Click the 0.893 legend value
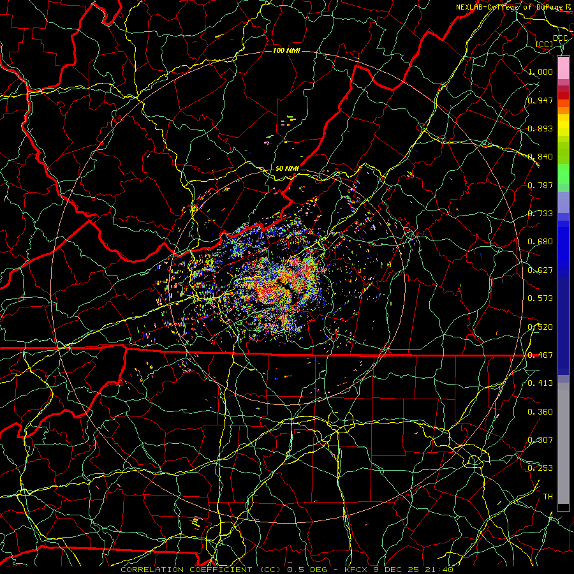Screen dimensions: 574x574 click(x=540, y=128)
